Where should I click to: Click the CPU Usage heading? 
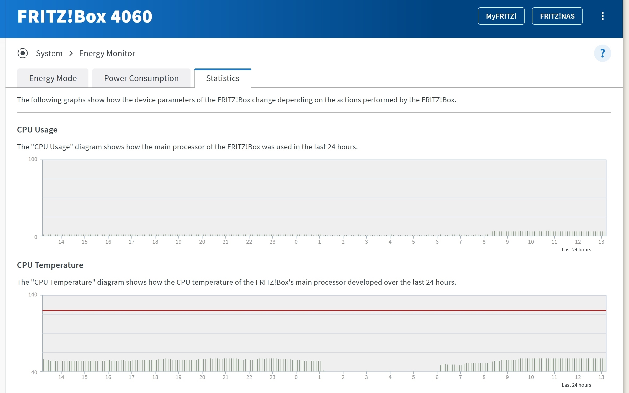click(37, 130)
